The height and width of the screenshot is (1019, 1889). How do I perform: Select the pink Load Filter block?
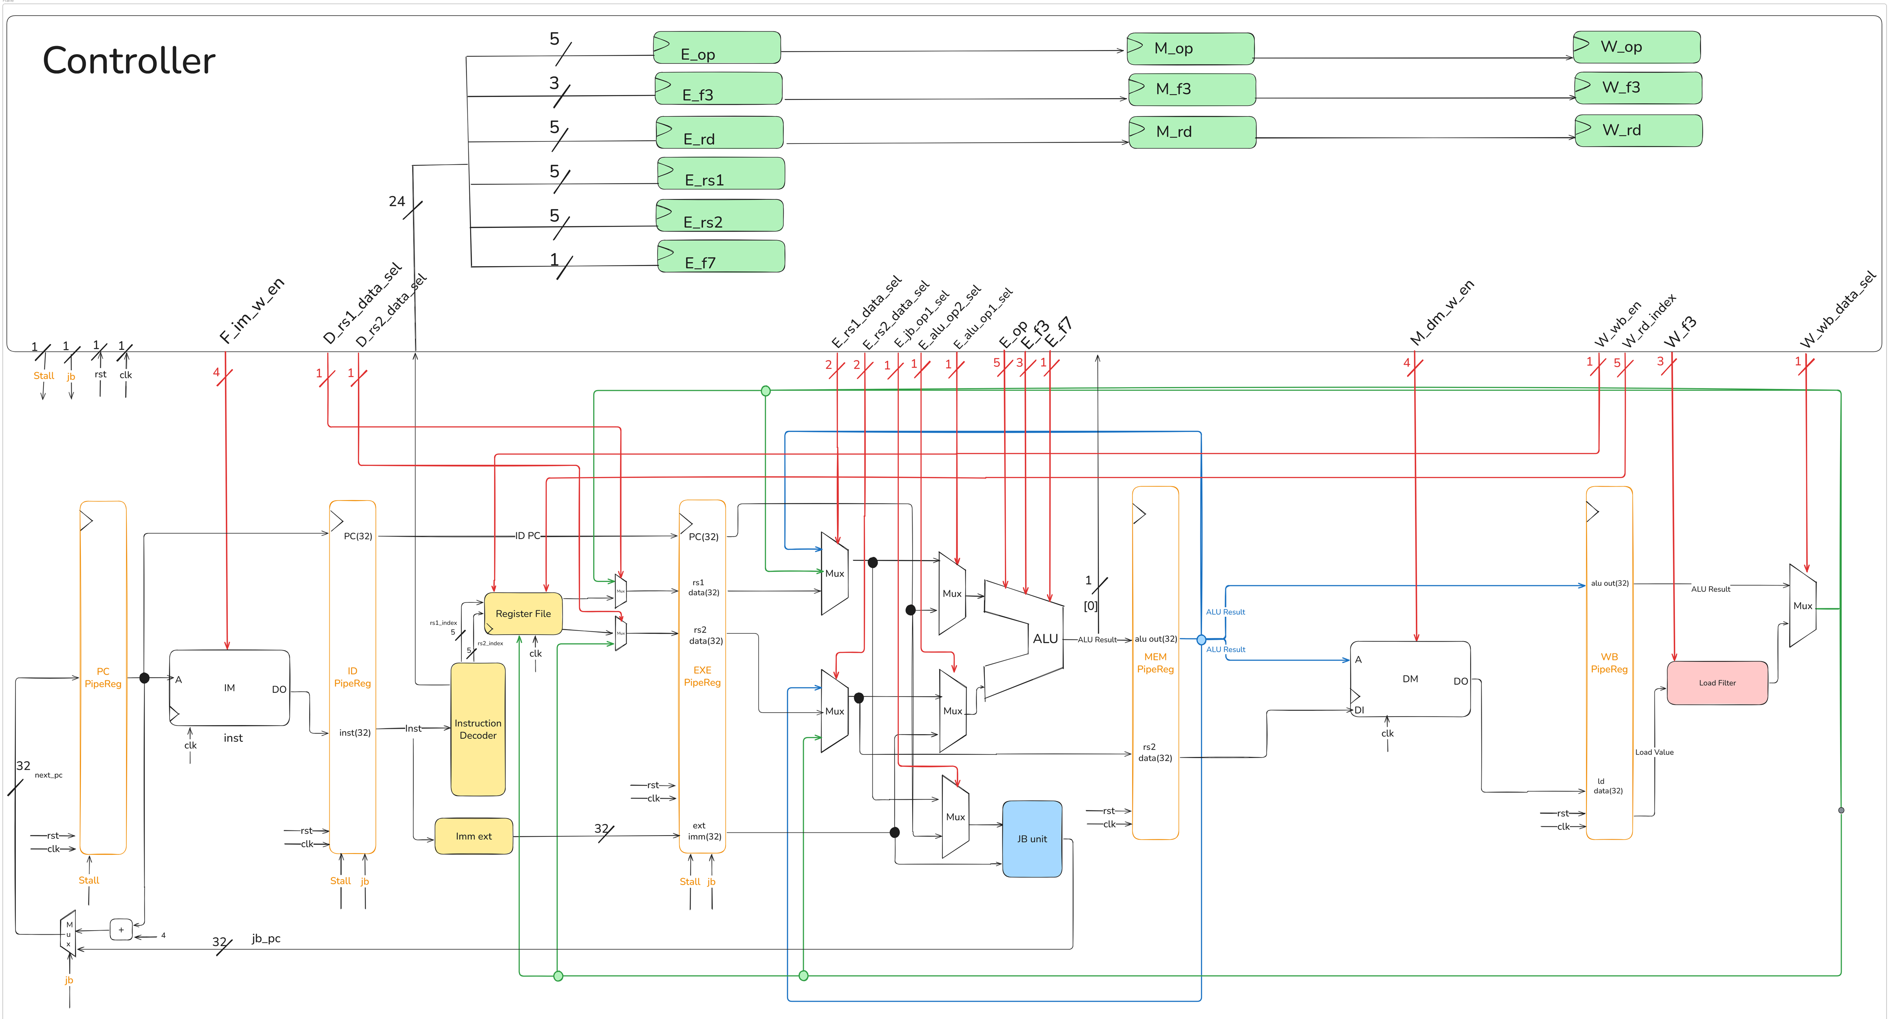pyautogui.click(x=1717, y=682)
